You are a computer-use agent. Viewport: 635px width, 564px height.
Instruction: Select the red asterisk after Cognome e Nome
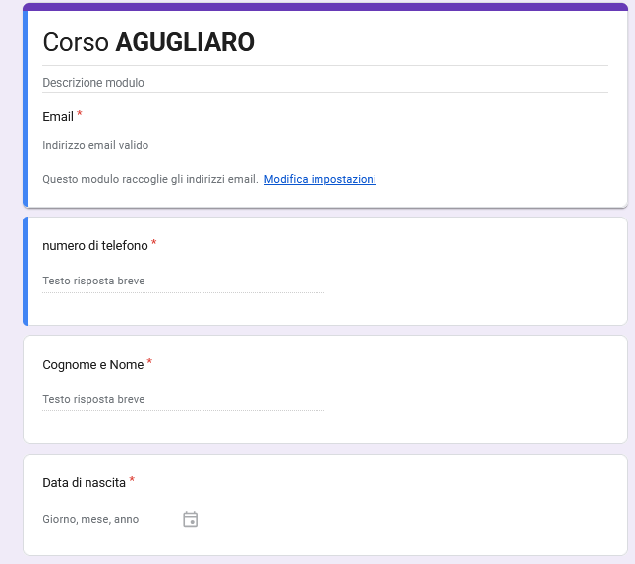pyautogui.click(x=149, y=362)
